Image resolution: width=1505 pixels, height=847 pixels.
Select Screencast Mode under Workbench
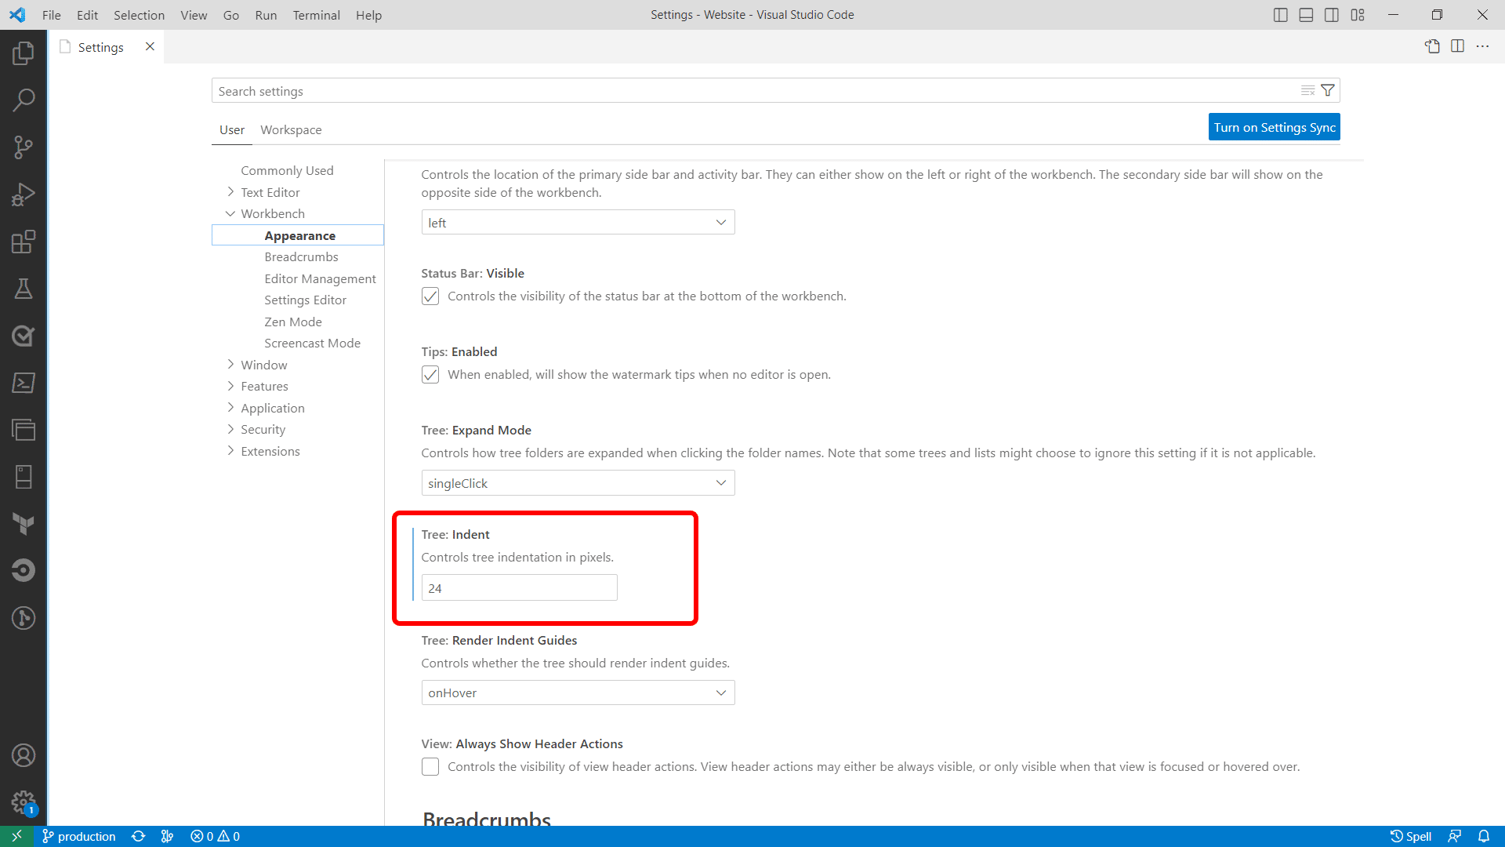click(x=312, y=343)
